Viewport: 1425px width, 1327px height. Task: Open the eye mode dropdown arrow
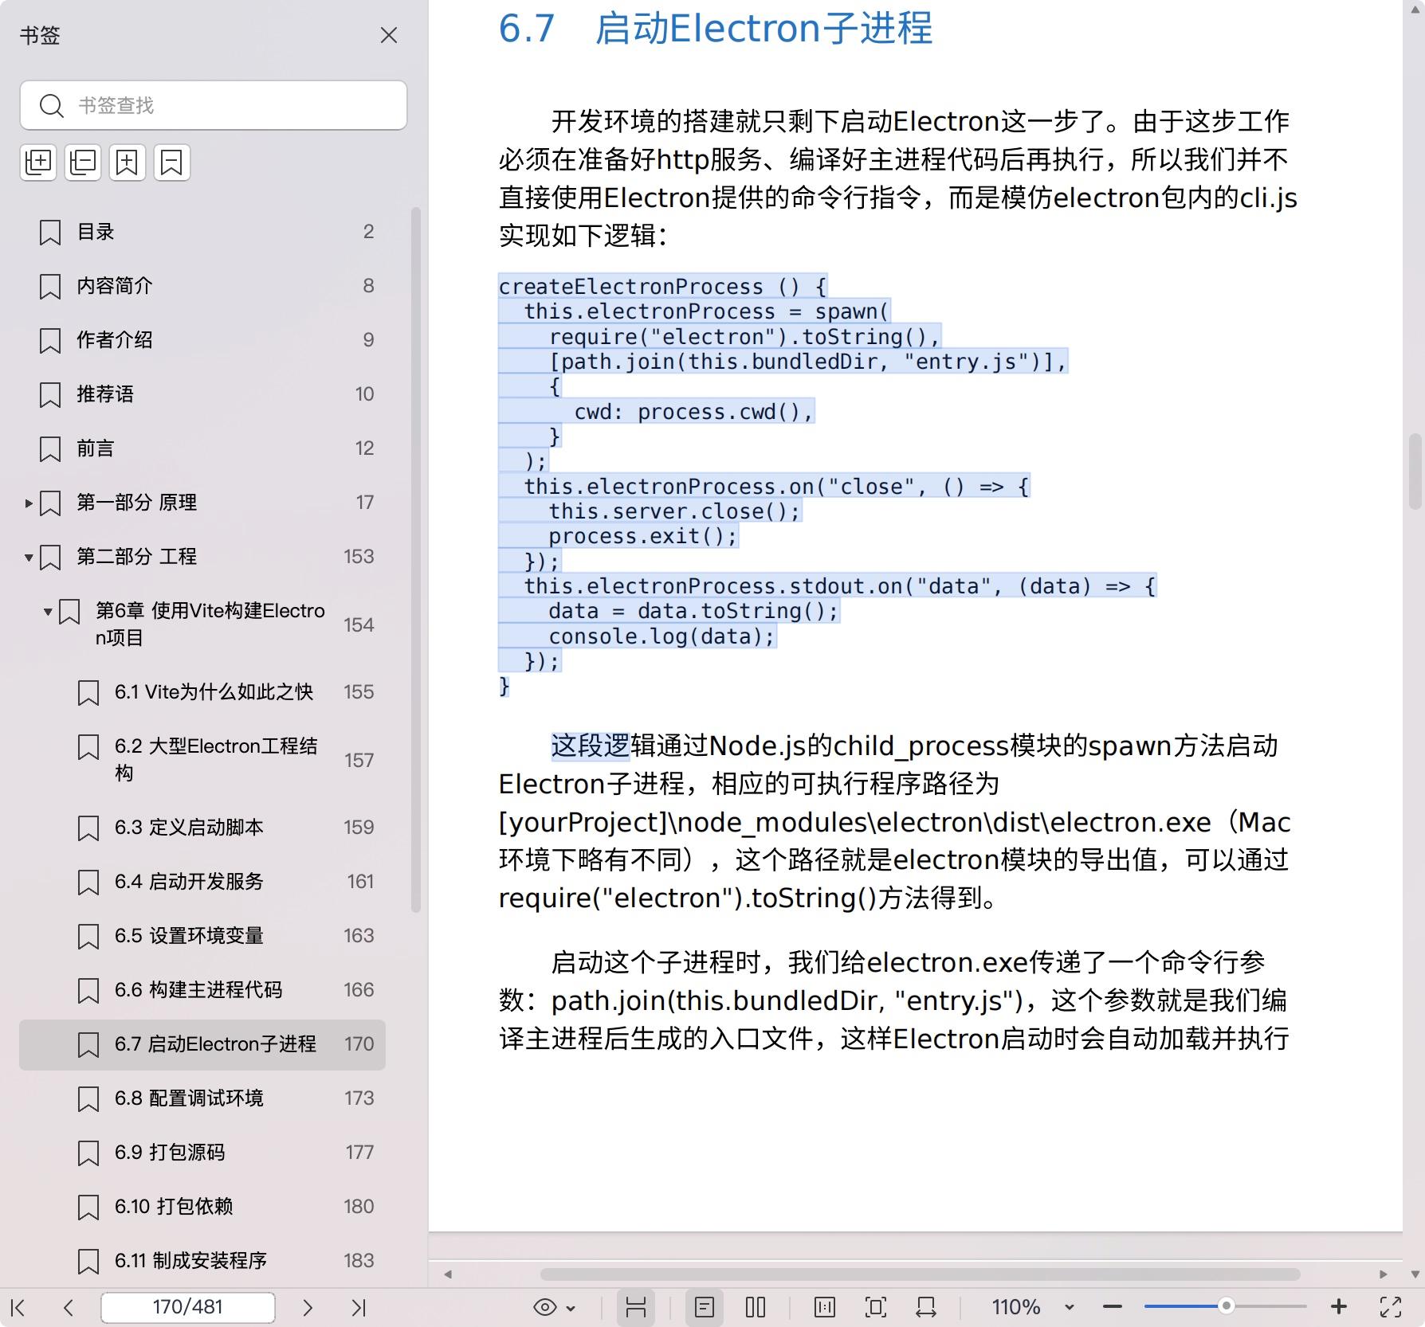click(x=571, y=1308)
